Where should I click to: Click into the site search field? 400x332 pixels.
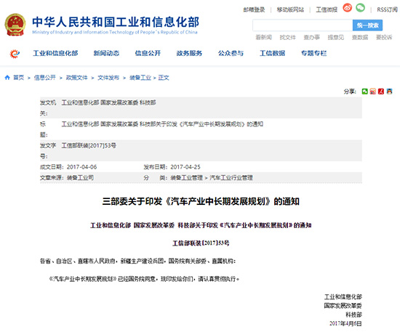point(303,25)
